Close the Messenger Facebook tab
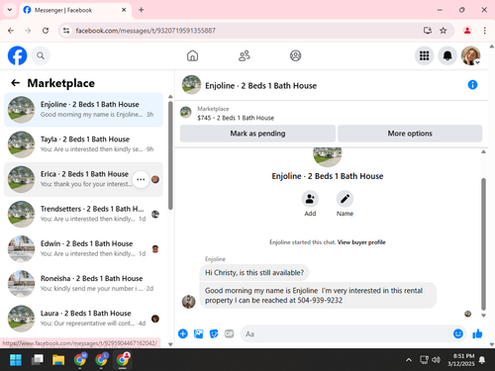This screenshot has height=371, width=495. pyautogui.click(x=124, y=10)
